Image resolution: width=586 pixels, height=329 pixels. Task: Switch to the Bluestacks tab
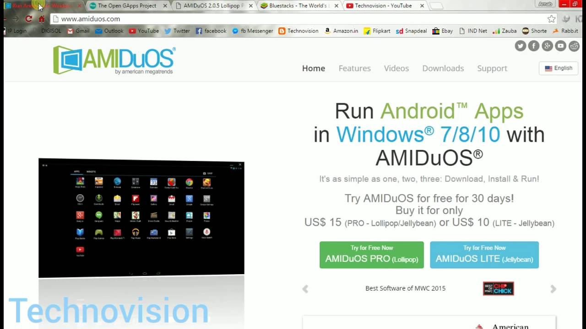pyautogui.click(x=298, y=5)
